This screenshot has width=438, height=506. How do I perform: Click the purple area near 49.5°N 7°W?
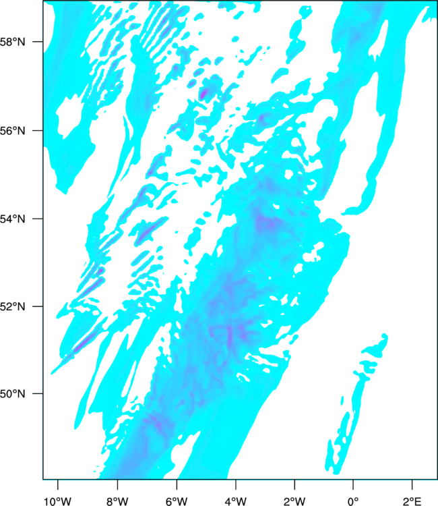tap(156, 422)
